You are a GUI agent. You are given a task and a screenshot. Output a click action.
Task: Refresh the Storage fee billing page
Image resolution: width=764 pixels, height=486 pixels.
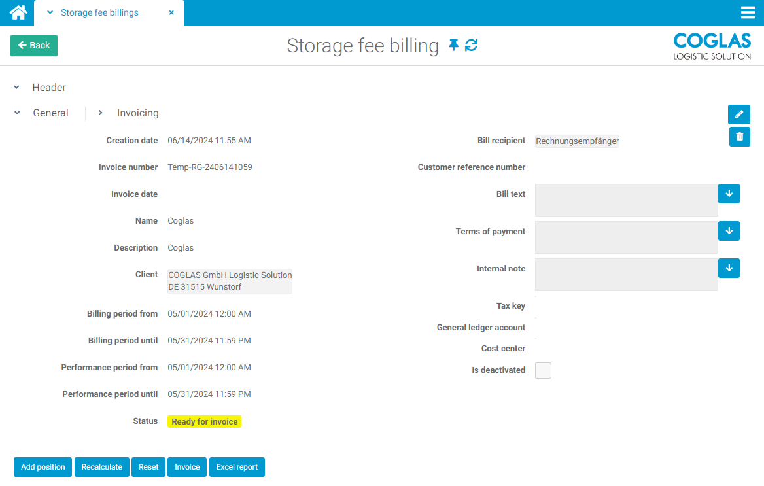[x=471, y=45]
